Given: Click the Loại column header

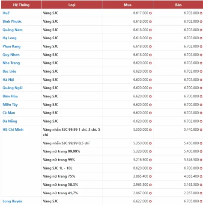Looking at the screenshot, I should pos(72,5).
